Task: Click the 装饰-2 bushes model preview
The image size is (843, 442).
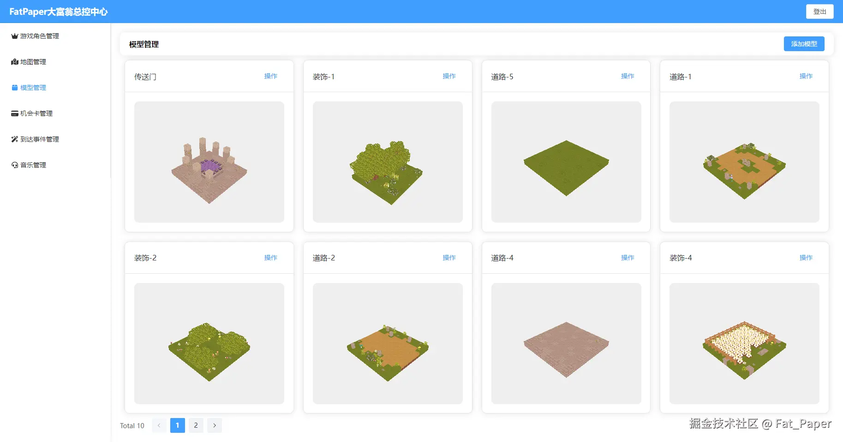Action: tap(209, 343)
